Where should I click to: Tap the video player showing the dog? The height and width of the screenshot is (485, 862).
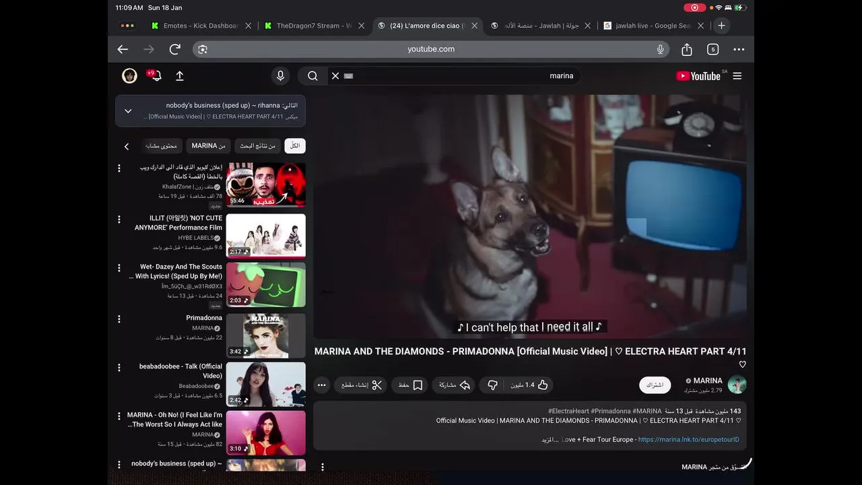tap(530, 216)
